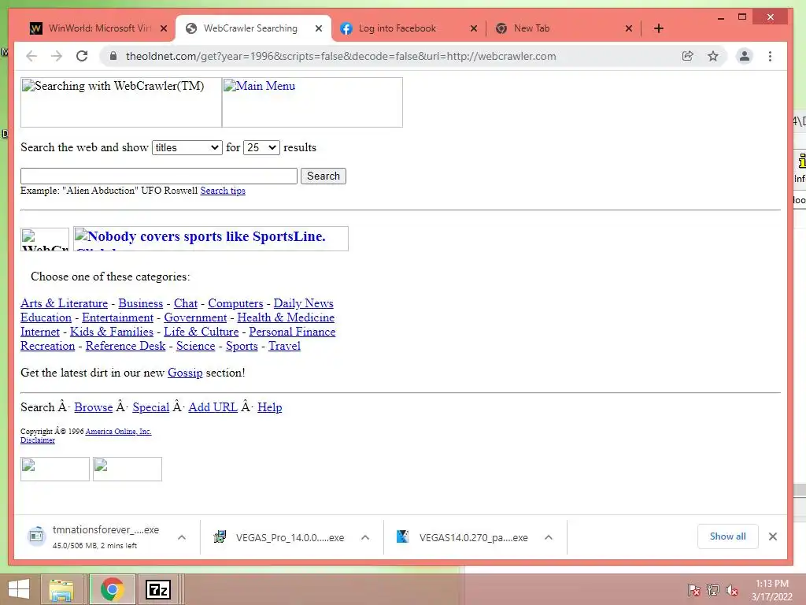Screen dimensions: 806x605
Task: Share this page icon in address bar
Action: tap(688, 56)
